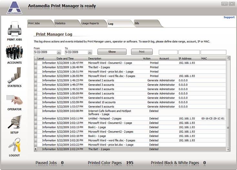
Task: Select the 1:26:49 PM 'The Bat! - 2 pages' row
Action: click(x=130, y=67)
